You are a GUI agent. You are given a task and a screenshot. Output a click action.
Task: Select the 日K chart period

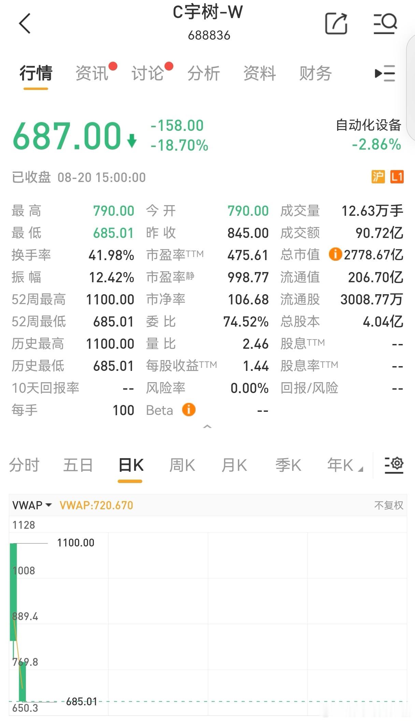click(131, 465)
